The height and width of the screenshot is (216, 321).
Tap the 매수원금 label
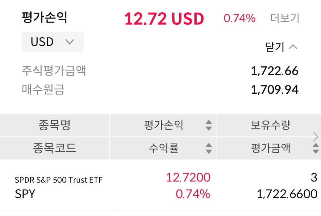(x=43, y=90)
